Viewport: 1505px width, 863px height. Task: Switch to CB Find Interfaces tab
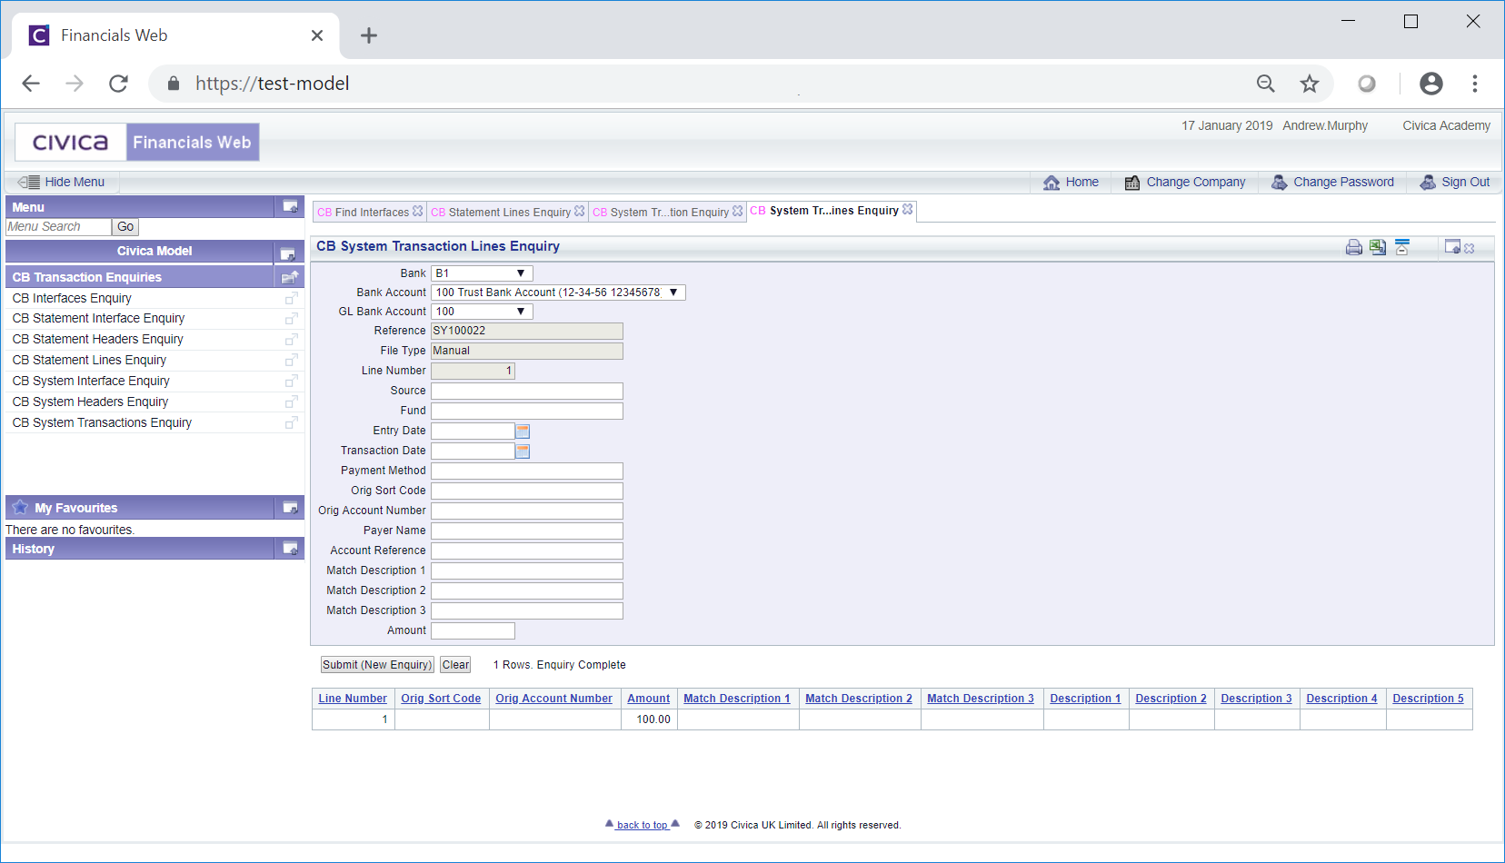pos(364,213)
